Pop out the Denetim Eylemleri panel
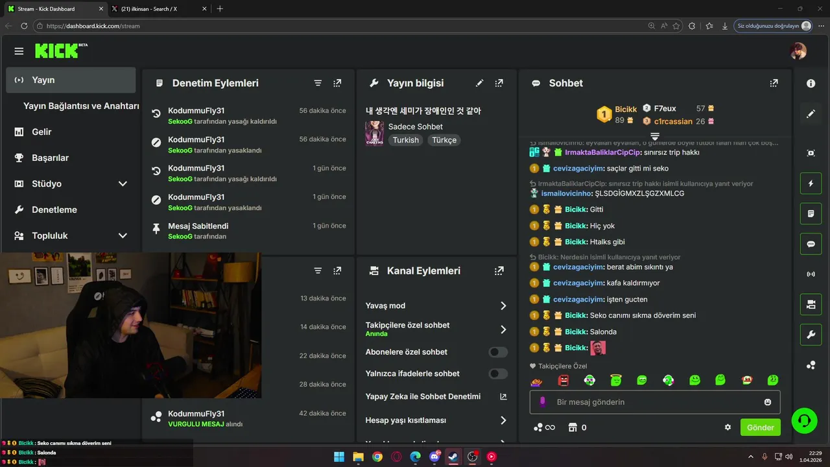The height and width of the screenshot is (467, 830). pyautogui.click(x=337, y=83)
